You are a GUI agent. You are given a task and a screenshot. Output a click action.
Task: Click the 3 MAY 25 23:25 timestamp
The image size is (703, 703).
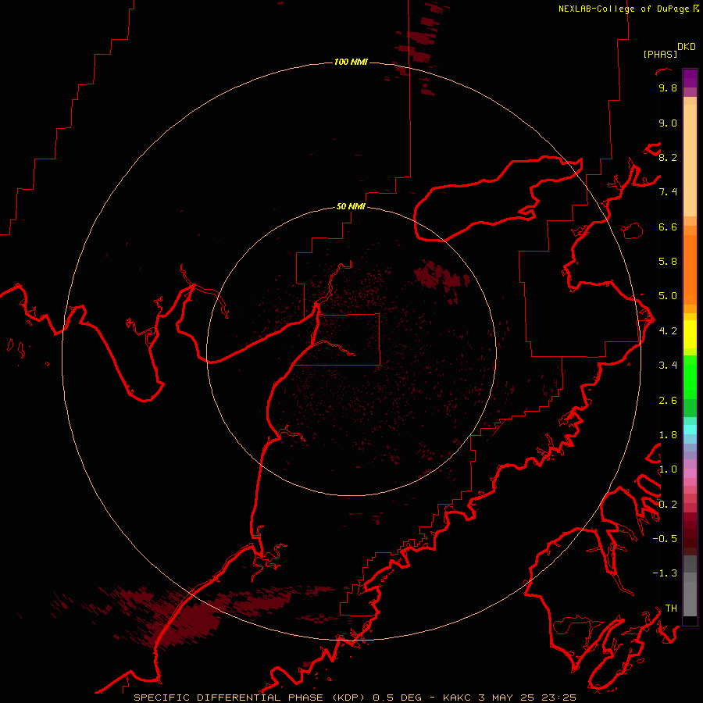click(526, 698)
